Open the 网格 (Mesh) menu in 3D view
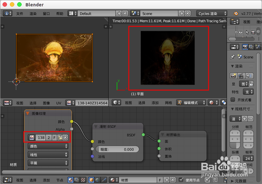The image size is (262, 184). click(x=168, y=103)
